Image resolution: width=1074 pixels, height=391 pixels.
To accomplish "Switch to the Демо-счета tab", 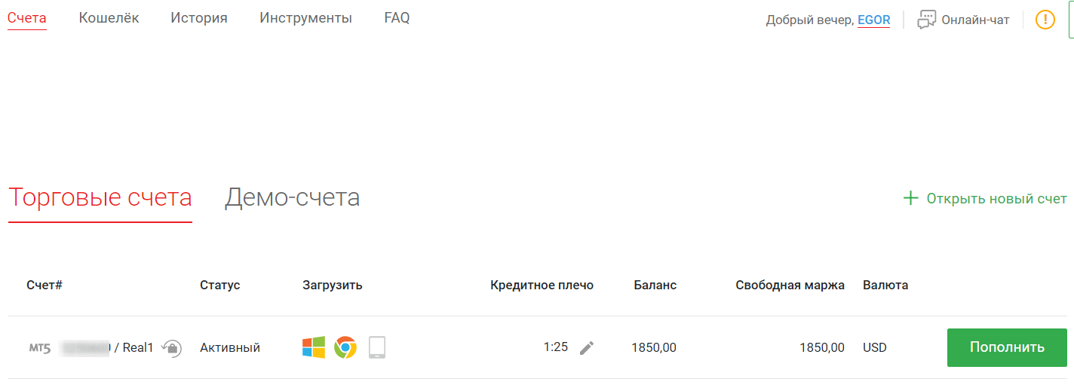I will tap(292, 197).
